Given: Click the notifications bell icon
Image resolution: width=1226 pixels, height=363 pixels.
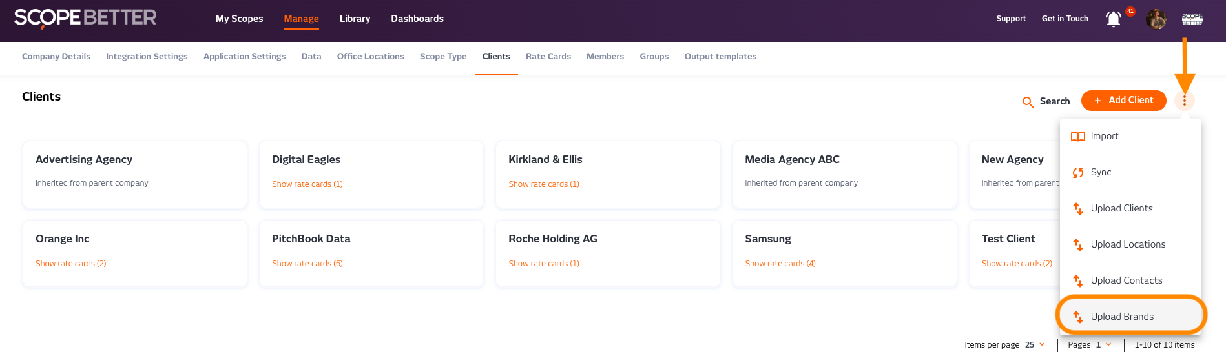Looking at the screenshot, I should tap(1113, 19).
